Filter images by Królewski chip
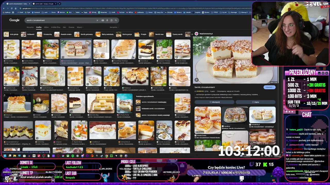330x185 pixels. coord(28,34)
